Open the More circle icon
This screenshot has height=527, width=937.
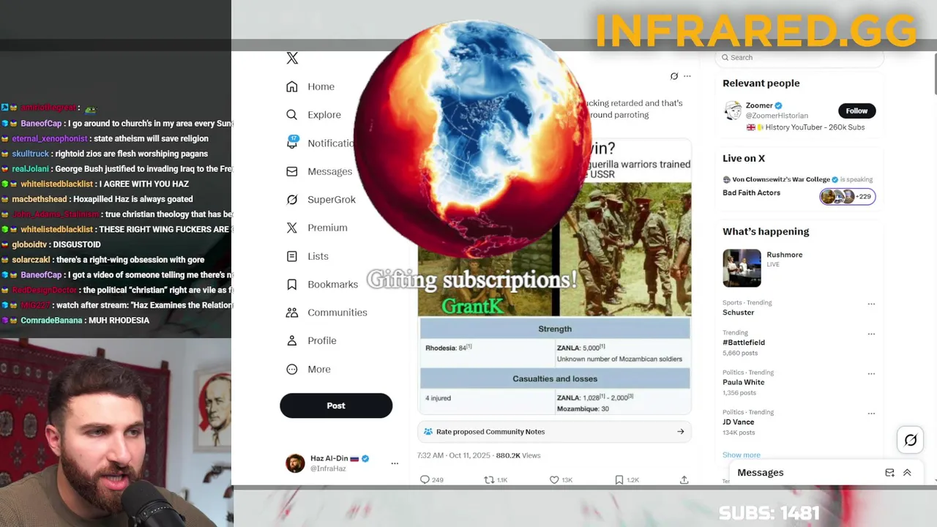click(x=292, y=369)
